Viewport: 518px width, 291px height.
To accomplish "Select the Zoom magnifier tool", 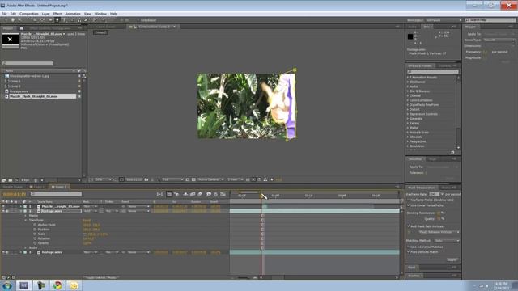I will 19,20.
